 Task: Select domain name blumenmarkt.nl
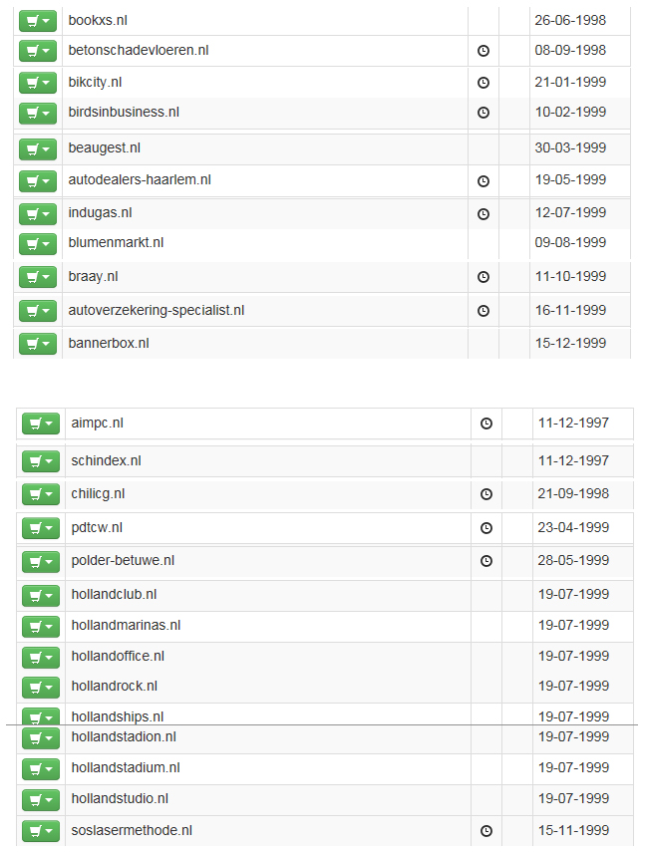click(116, 242)
